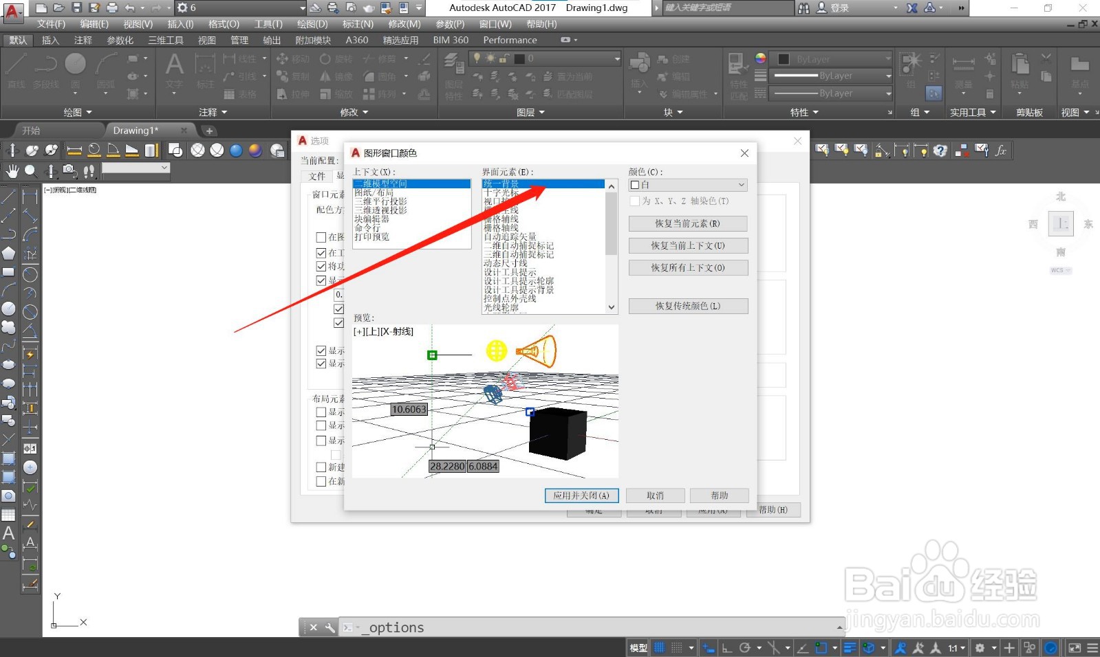Select the Volume measure tool
1100x657 pixels.
(x=151, y=151)
